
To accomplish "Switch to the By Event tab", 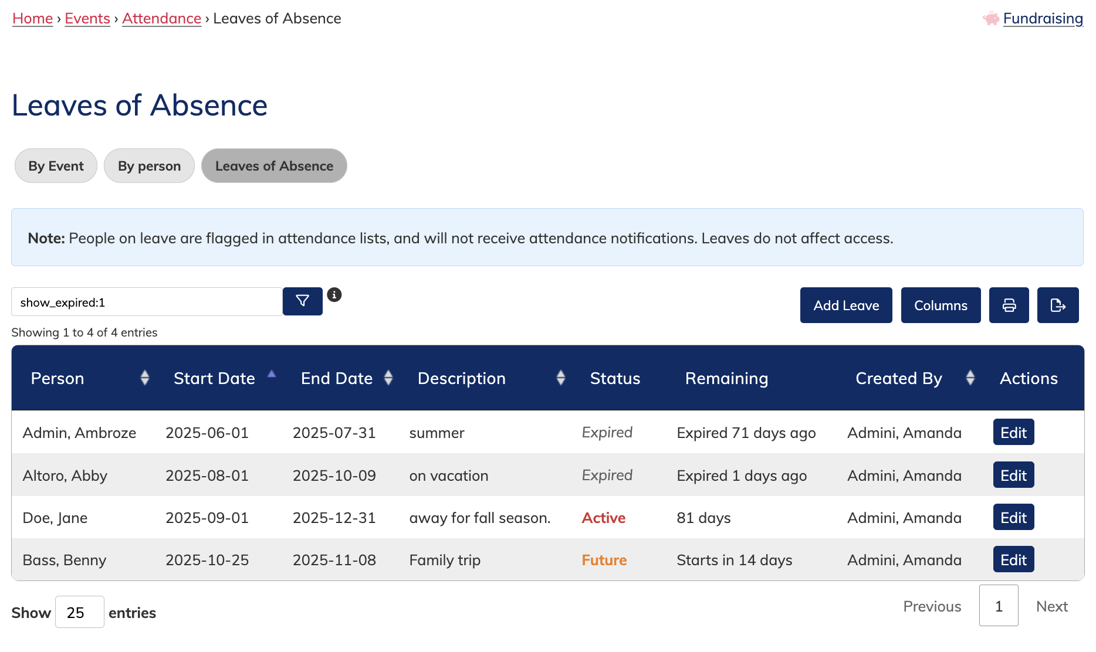I will click(56, 166).
